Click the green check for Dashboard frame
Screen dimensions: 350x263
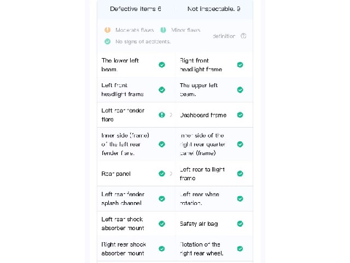[x=240, y=115]
